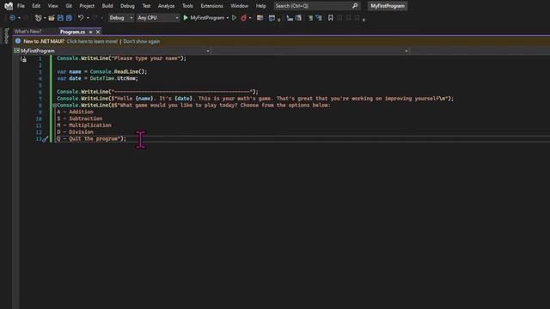The image size is (550, 309).
Task: Click the Navigate Backward arrow icon
Action: coord(12,18)
